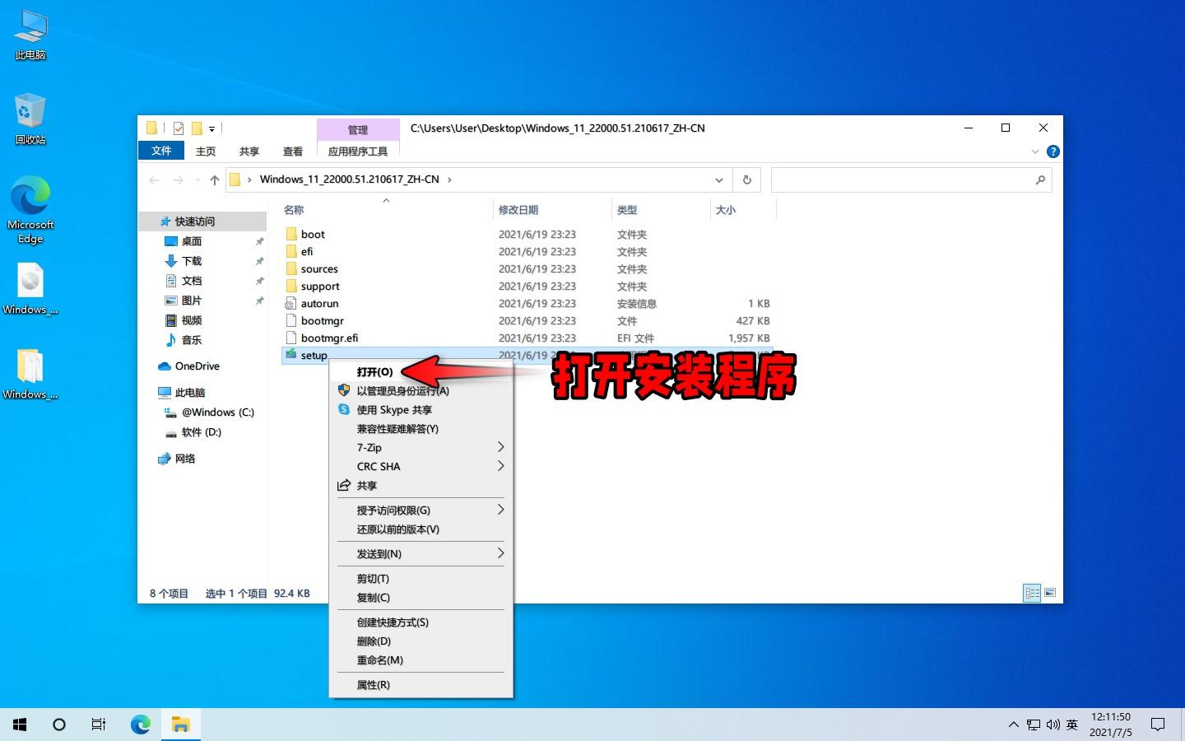
Task: Switch to large icons view button
Action: pyautogui.click(x=1049, y=593)
